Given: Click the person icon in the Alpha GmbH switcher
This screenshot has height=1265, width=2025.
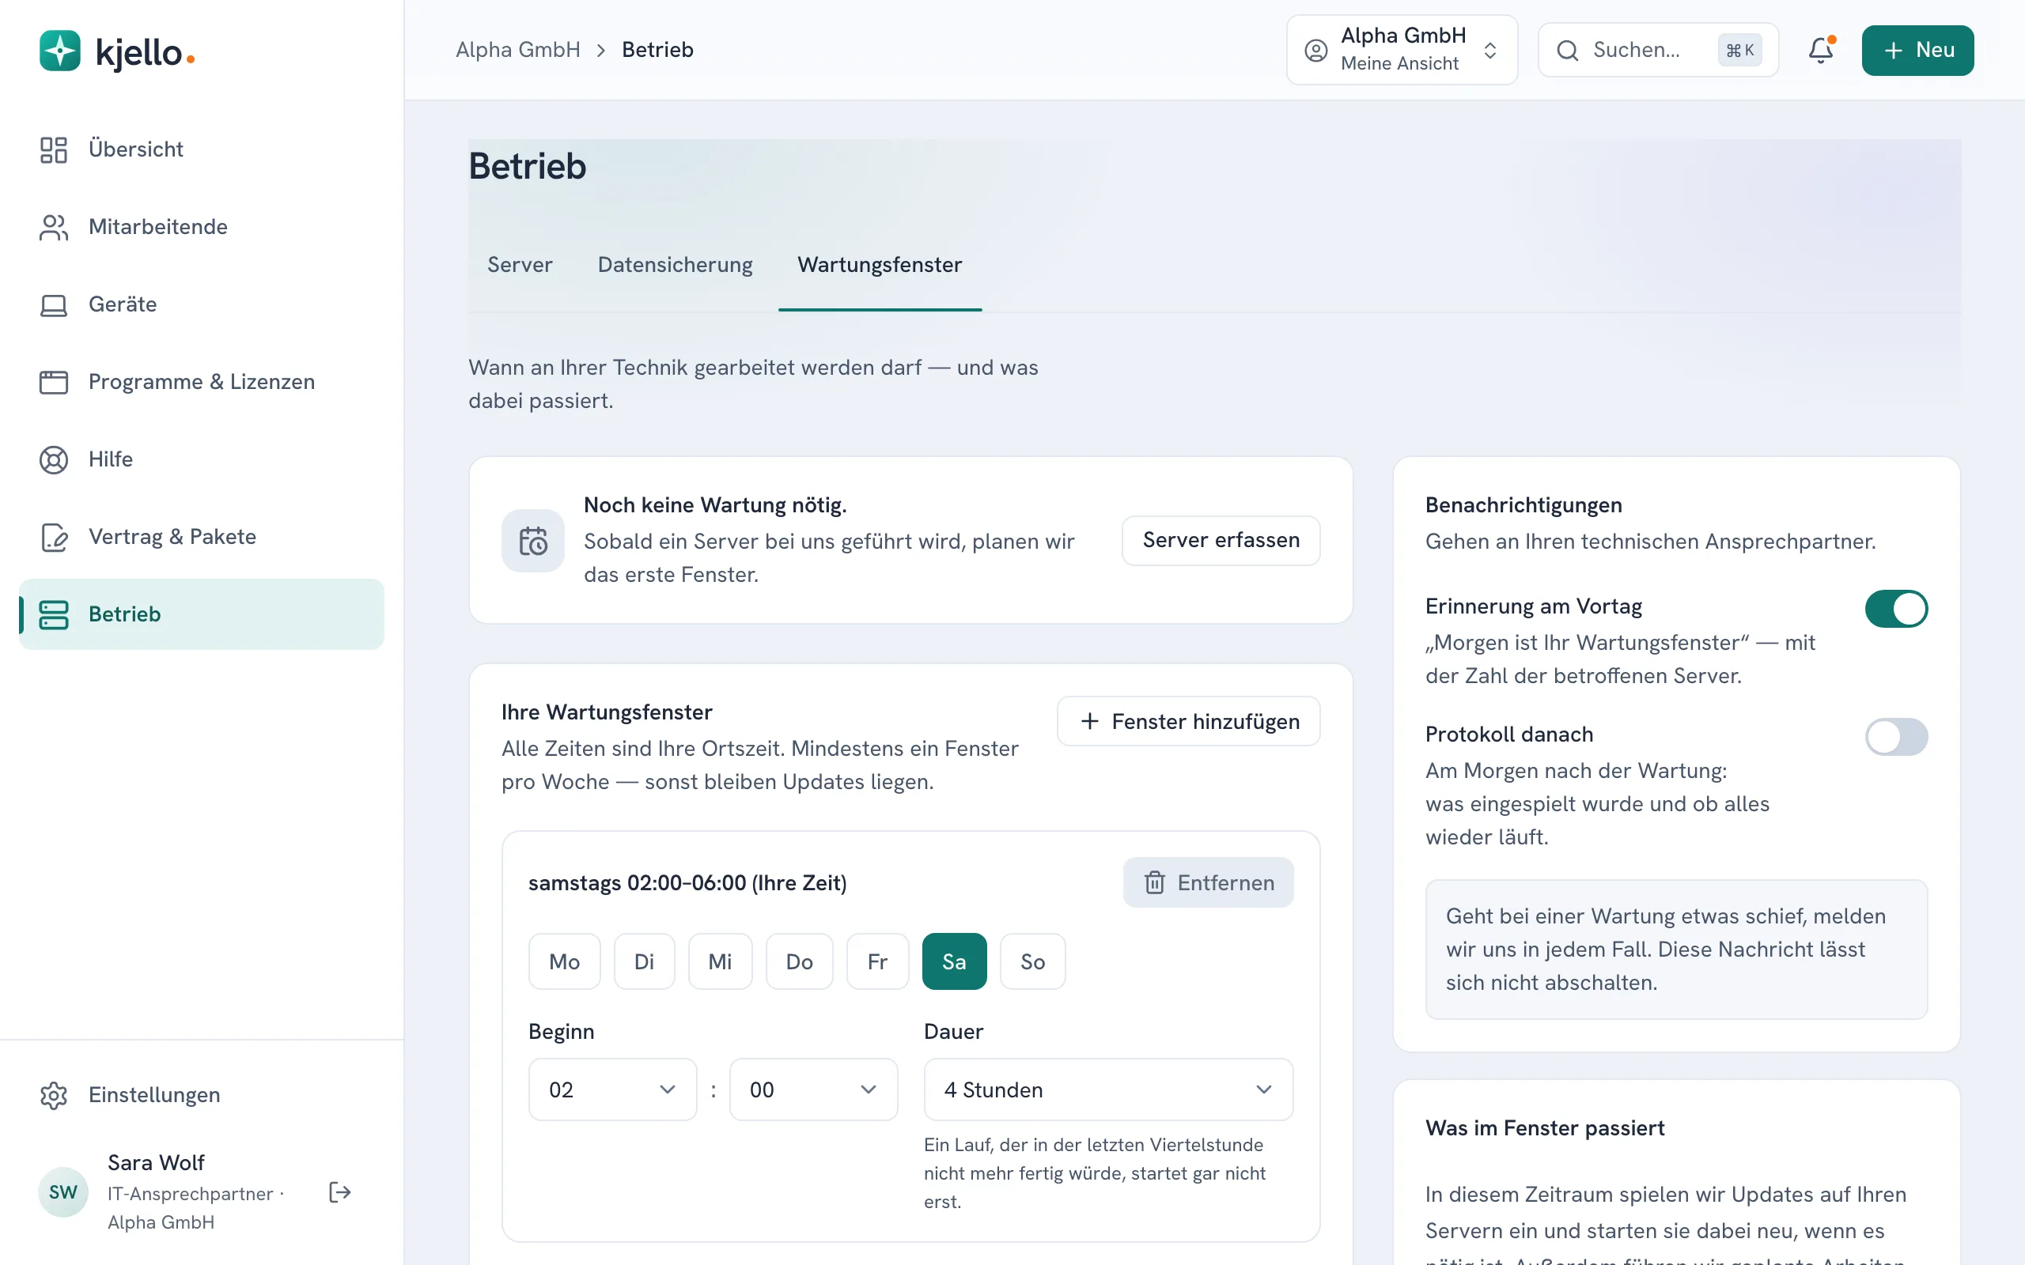Looking at the screenshot, I should (1316, 50).
